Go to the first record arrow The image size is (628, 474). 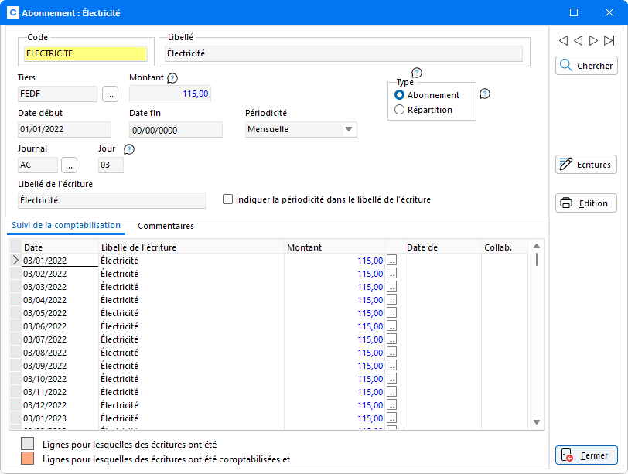[562, 40]
